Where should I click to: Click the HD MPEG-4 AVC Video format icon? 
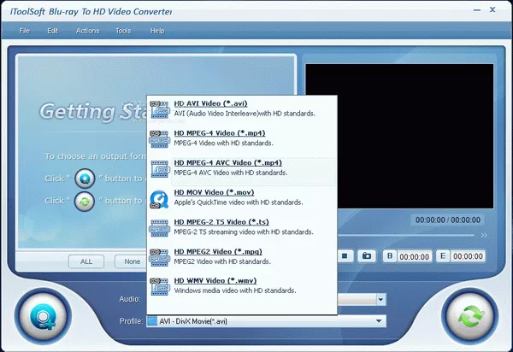pos(160,168)
